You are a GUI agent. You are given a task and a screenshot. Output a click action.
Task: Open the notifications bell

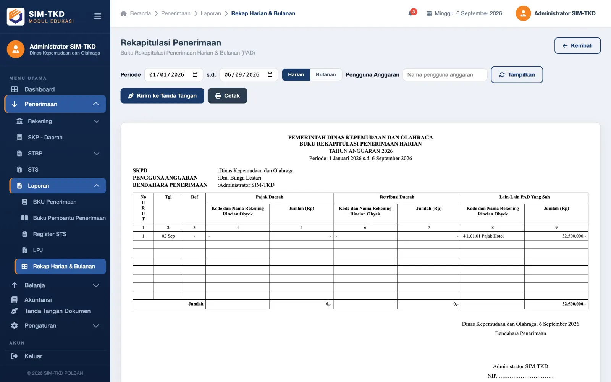pyautogui.click(x=411, y=13)
